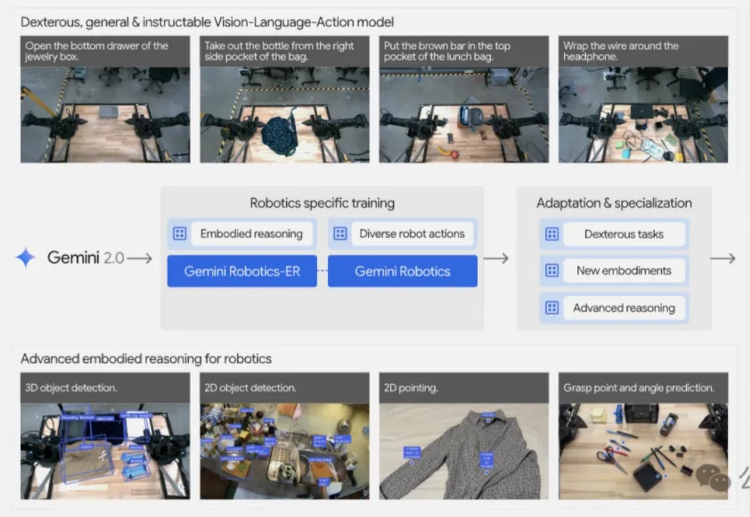Click the "Robotics specific training" heading
This screenshot has height=517, width=750.
(322, 203)
